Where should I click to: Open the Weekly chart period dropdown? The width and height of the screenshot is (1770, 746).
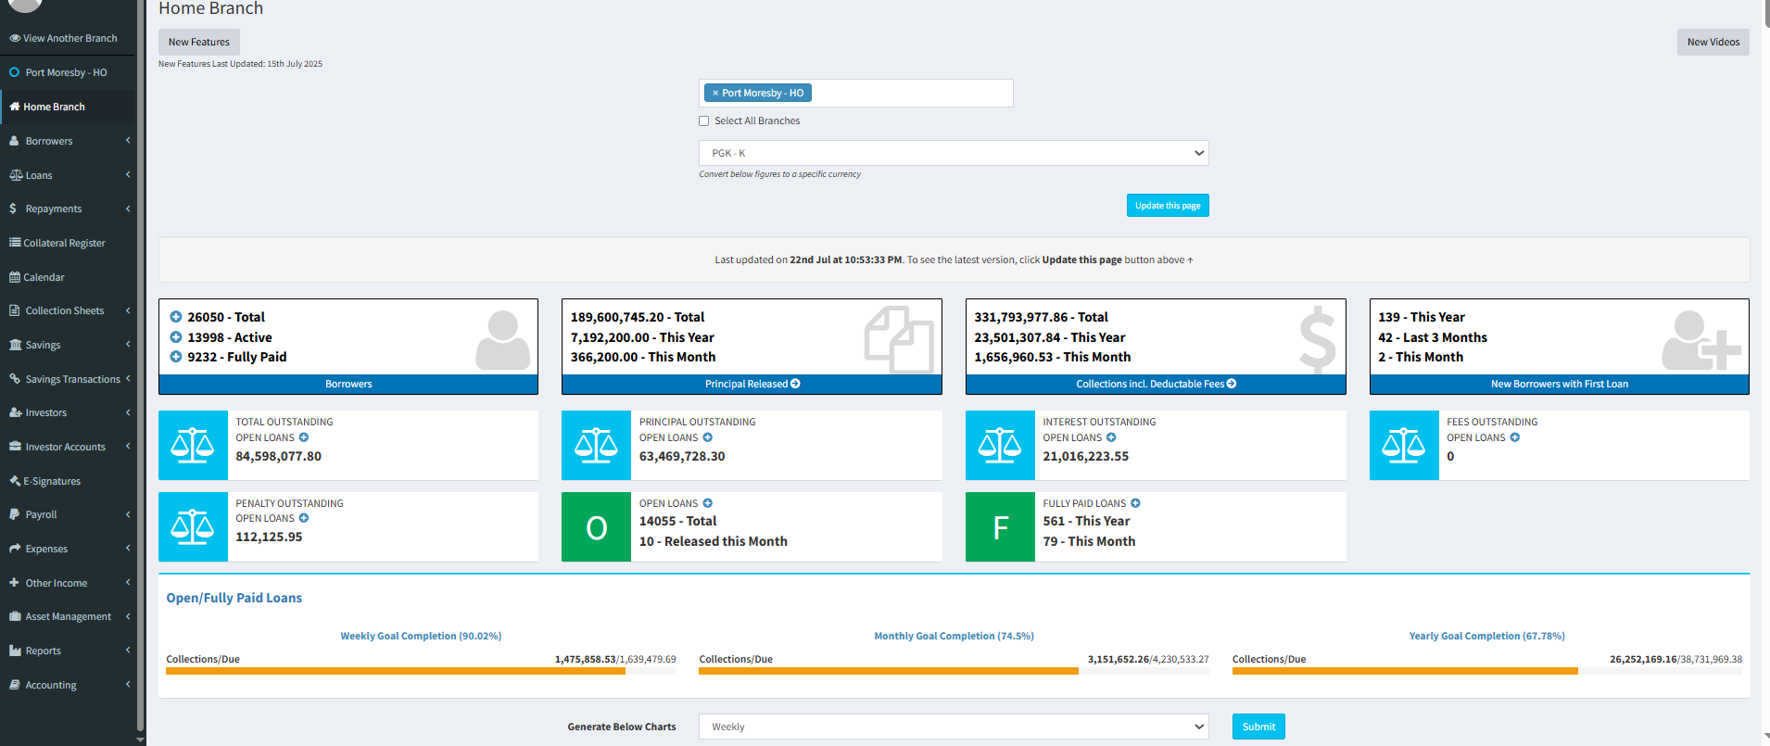point(954,727)
